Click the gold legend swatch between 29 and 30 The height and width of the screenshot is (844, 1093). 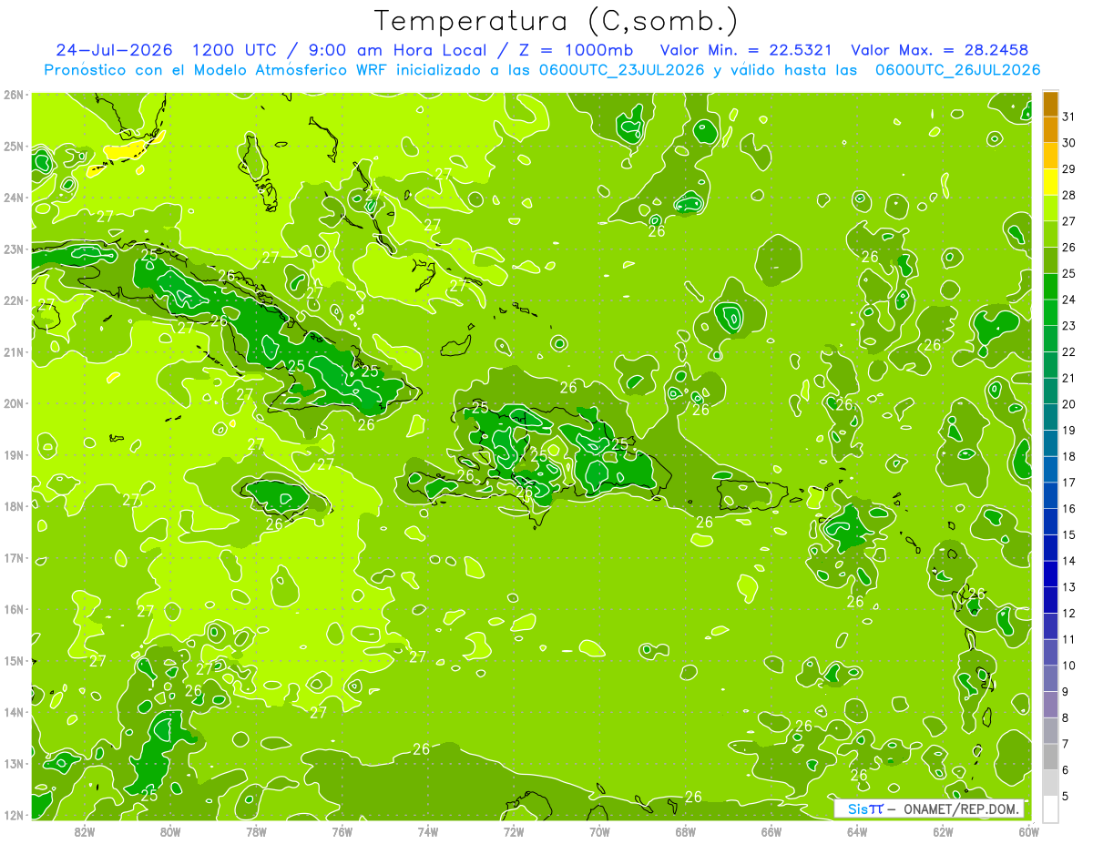click(1050, 156)
